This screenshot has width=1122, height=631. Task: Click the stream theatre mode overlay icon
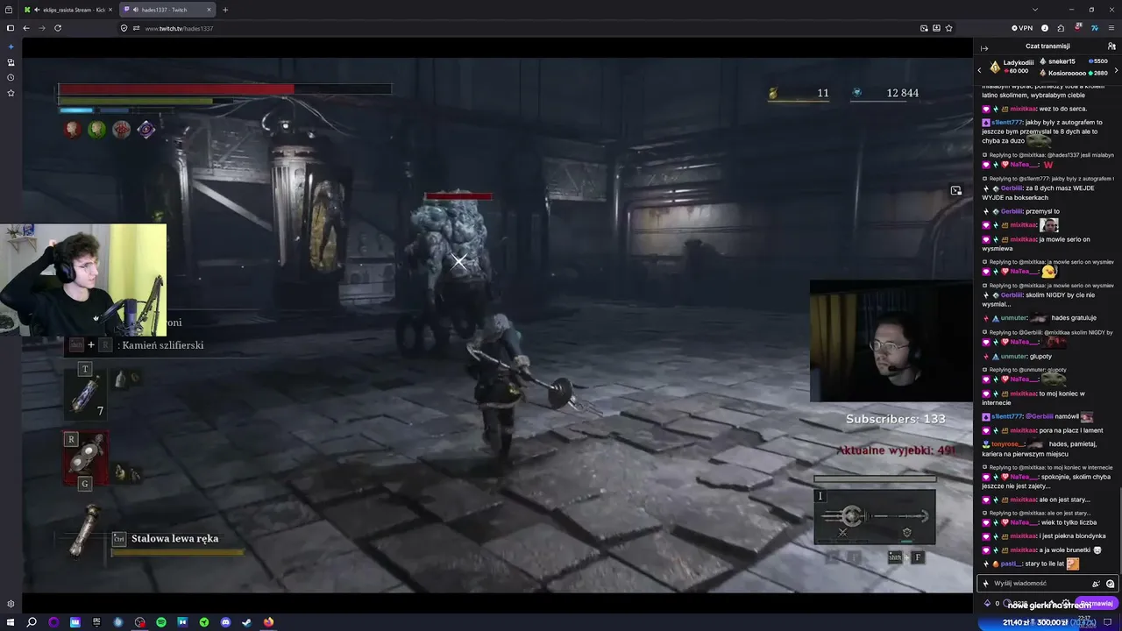coord(955,190)
